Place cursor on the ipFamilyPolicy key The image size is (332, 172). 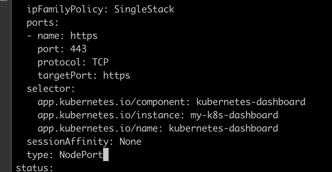point(65,9)
